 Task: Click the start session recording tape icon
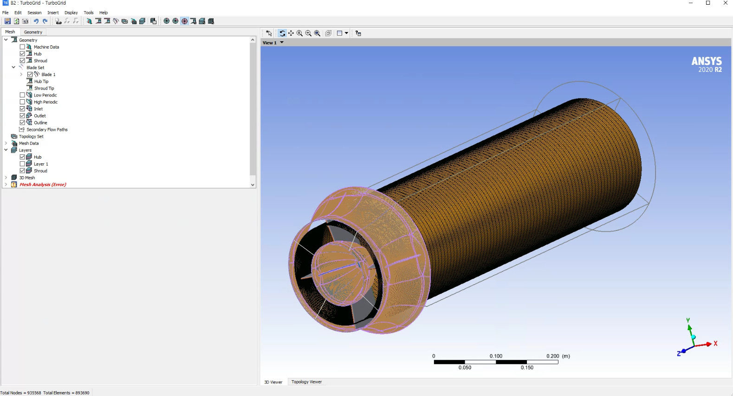point(58,21)
